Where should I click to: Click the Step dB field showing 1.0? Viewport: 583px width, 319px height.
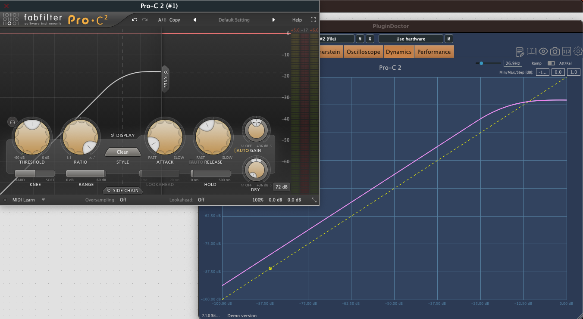(574, 72)
